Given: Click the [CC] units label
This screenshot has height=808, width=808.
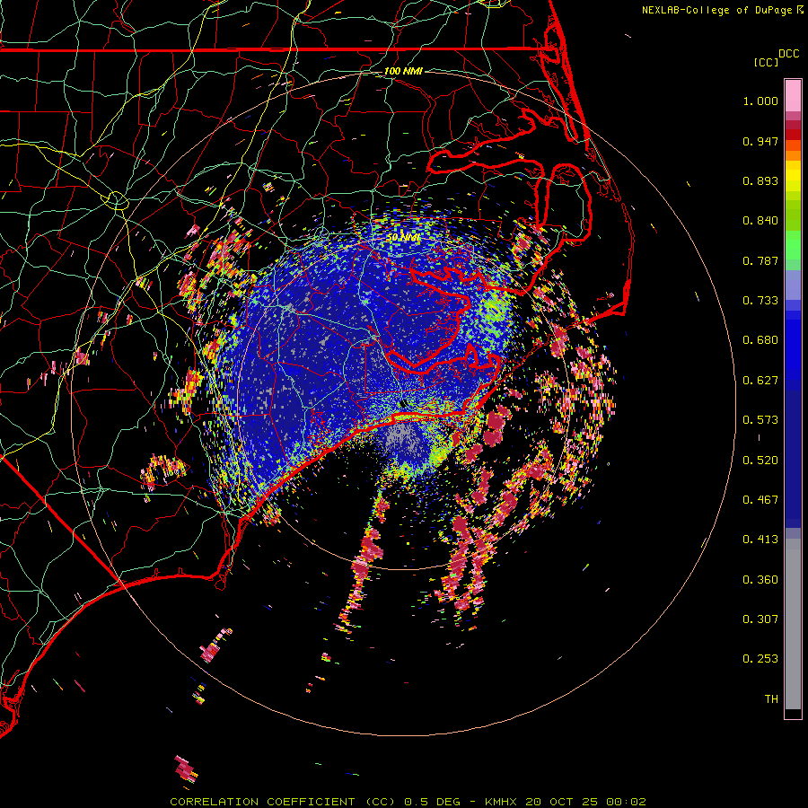Looking at the screenshot, I should (x=766, y=62).
